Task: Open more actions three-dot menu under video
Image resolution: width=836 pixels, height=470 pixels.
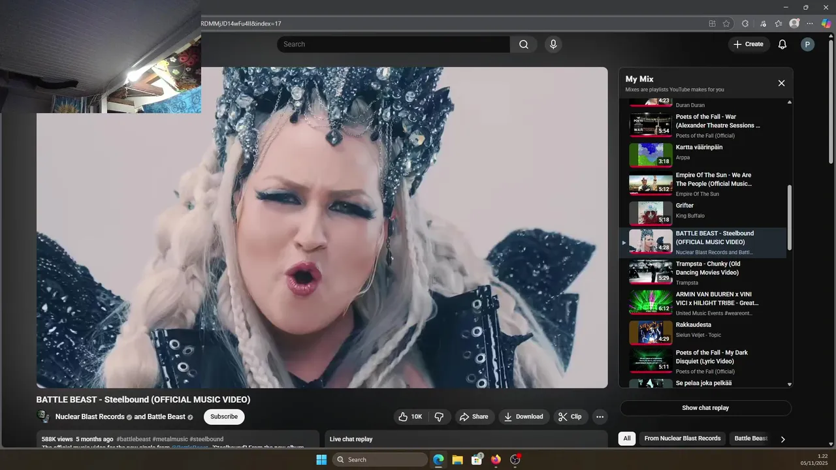Action: coord(600,416)
